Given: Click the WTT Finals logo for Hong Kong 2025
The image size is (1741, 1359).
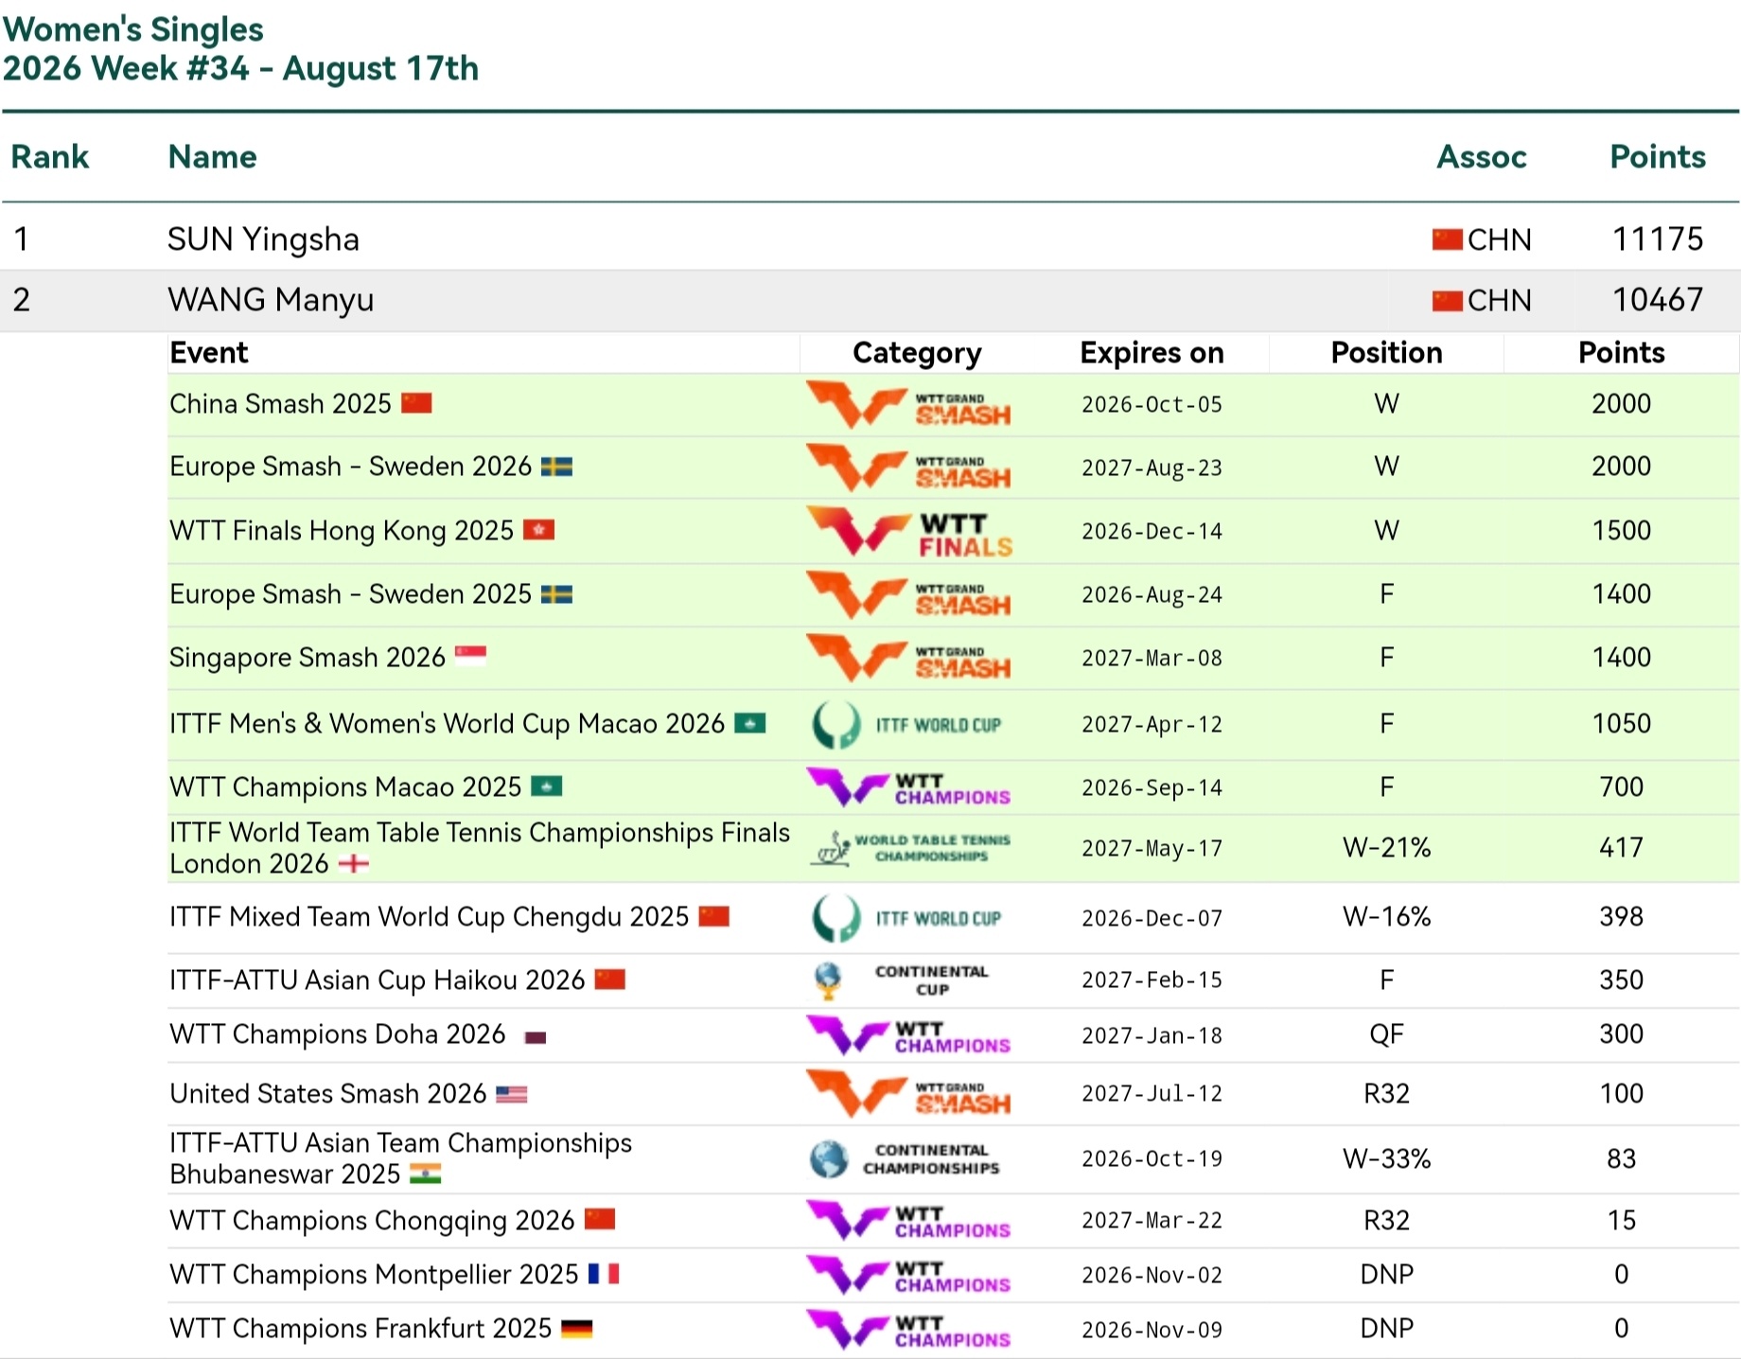Looking at the screenshot, I should point(909,531).
